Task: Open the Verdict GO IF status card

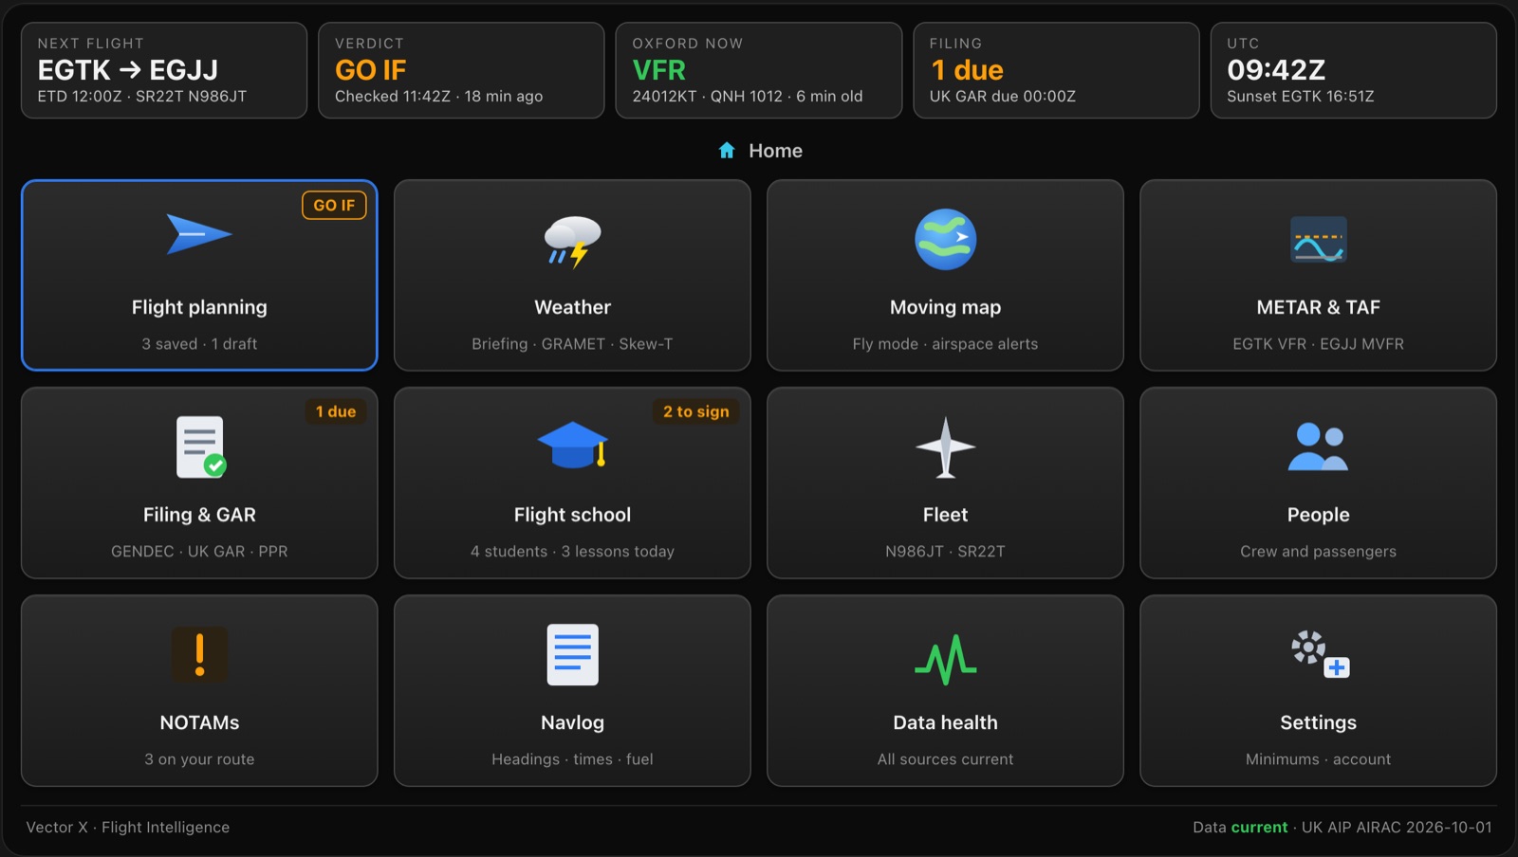Action: pos(461,70)
